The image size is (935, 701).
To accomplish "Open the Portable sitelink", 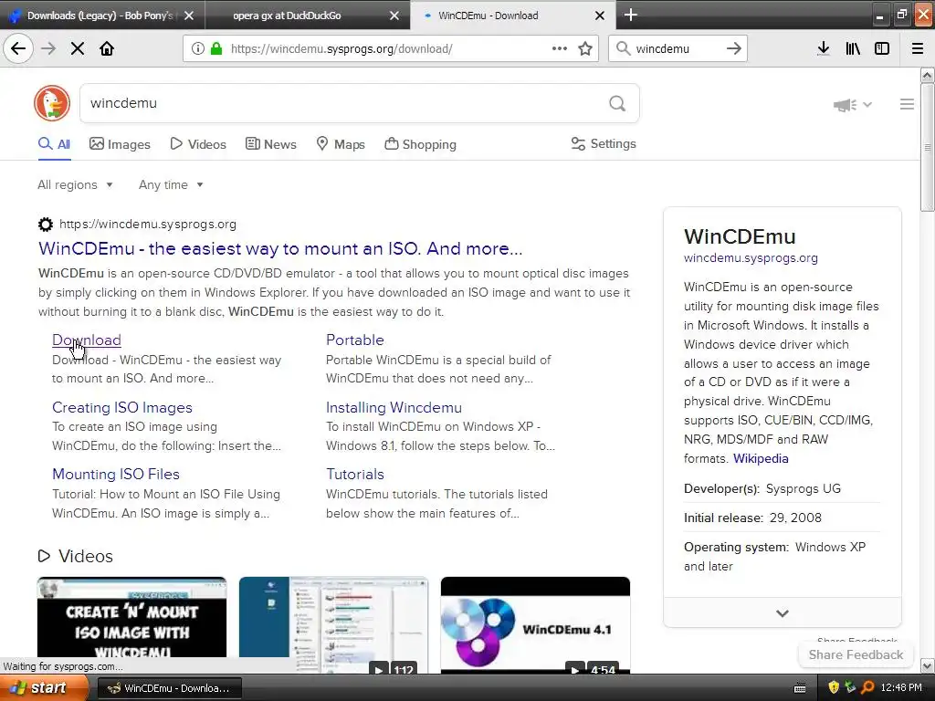I will 355,340.
